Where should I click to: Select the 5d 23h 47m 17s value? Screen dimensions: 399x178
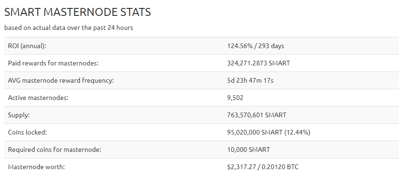point(250,81)
